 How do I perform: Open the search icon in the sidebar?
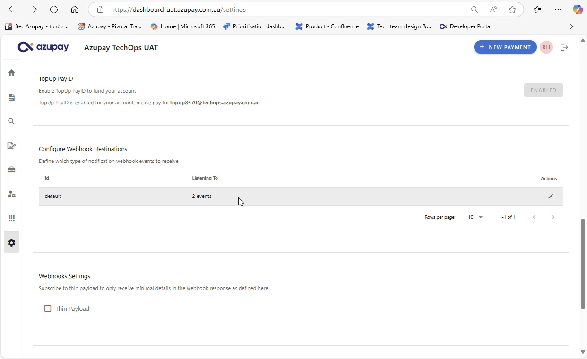(11, 121)
